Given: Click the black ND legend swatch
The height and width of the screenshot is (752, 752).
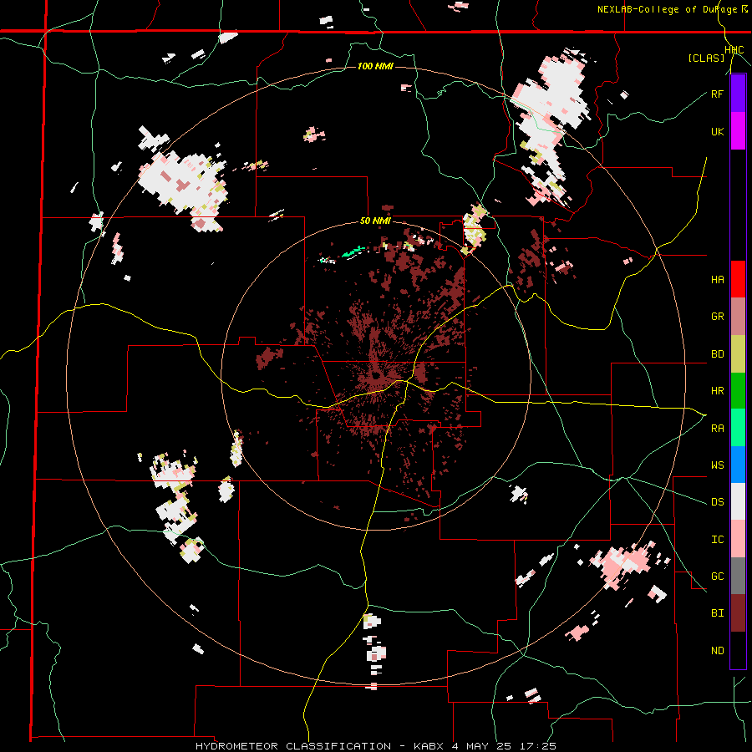Looking at the screenshot, I should 738,650.
